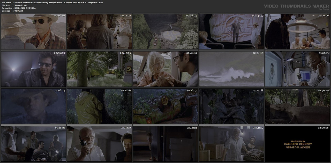331x163 pixels.
Task: Click the Kathleen Kennedy credit text
Action: [298, 144]
